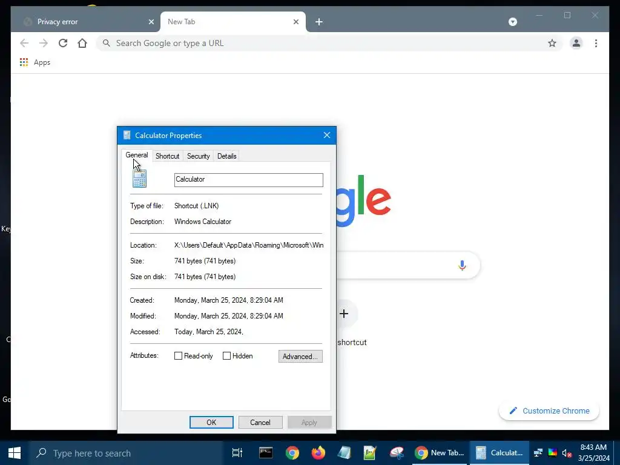Click the taskbar search box
This screenshot has width=620, height=465.
pos(127,453)
